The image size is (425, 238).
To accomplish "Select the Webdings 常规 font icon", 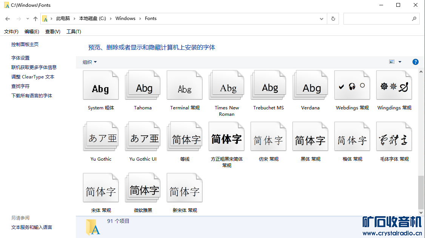I will pyautogui.click(x=352, y=85).
